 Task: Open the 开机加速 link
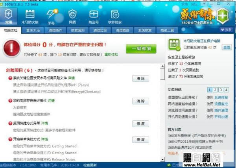coord(221,117)
